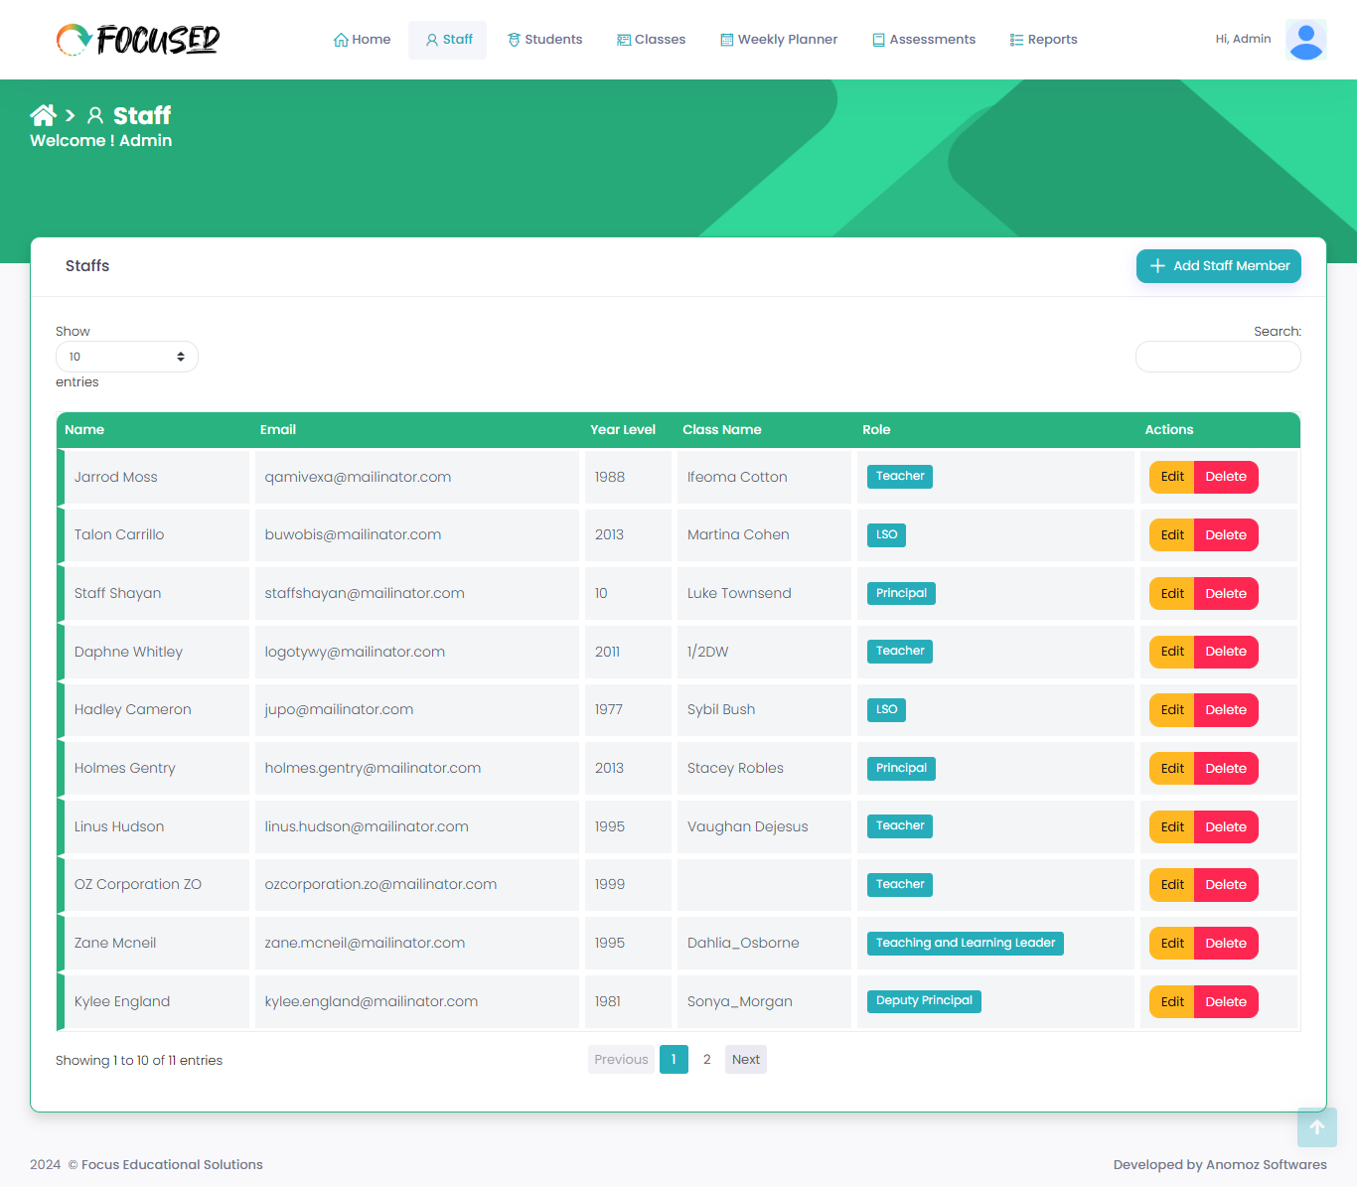Viewport: 1357px width, 1187px height.
Task: Click the Focused logo
Action: tap(137, 40)
